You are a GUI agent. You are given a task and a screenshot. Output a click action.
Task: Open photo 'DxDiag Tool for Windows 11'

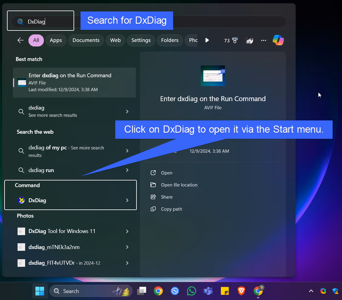[x=74, y=231]
